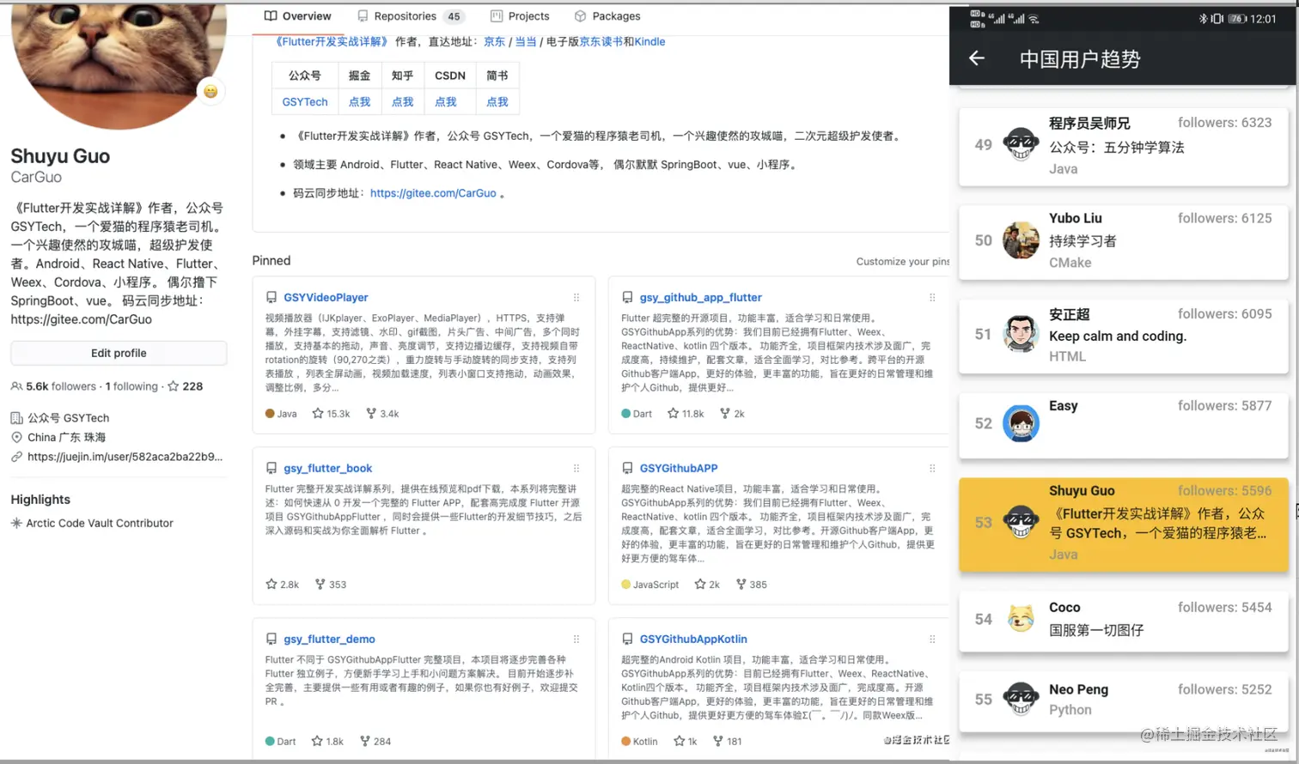1299x764 pixels.
Task: Click the 2.8k stars on gsy_flutter_book
Action: (283, 585)
